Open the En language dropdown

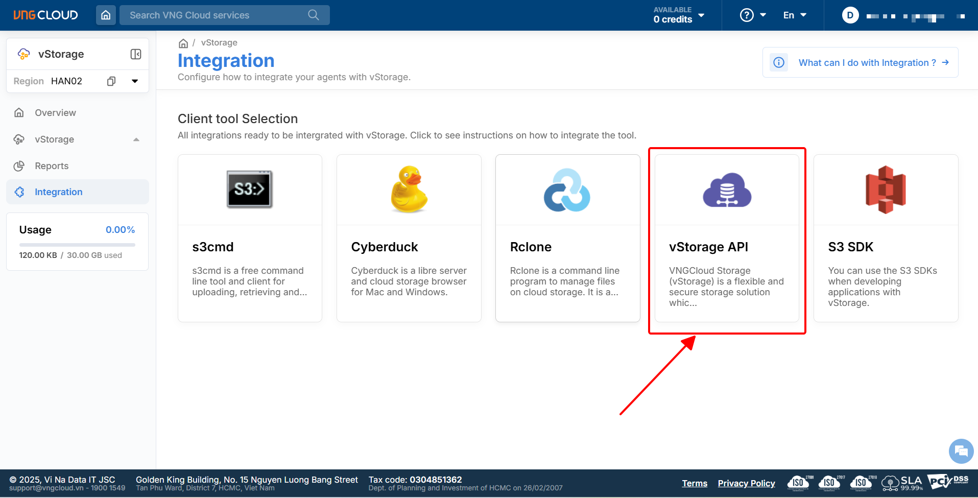point(795,15)
